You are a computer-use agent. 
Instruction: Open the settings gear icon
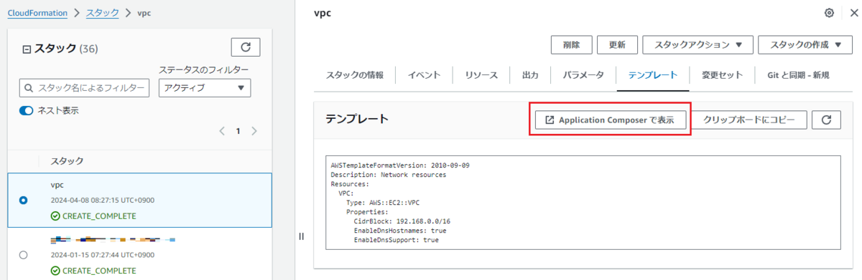(829, 13)
